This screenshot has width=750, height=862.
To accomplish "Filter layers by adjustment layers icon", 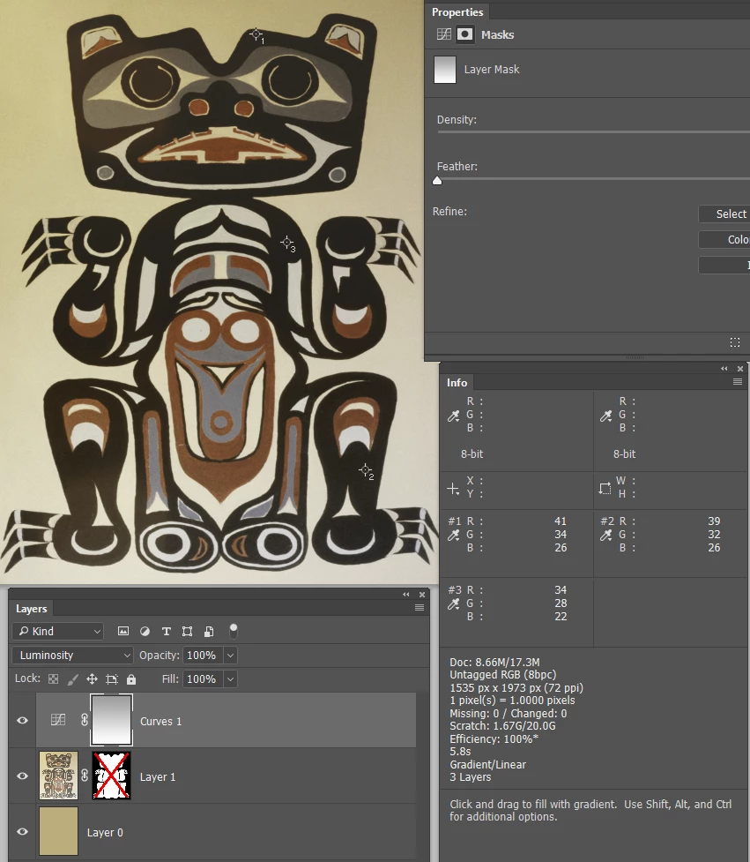I will click(145, 631).
